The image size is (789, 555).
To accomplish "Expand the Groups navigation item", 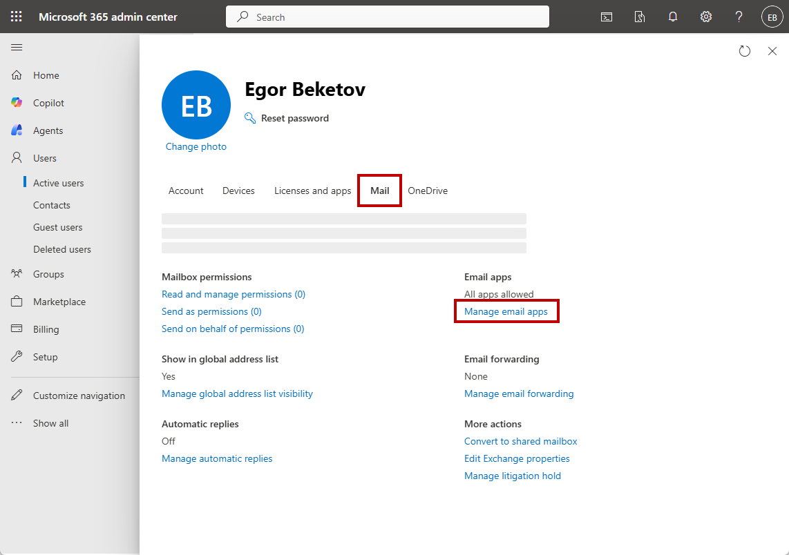I will tap(48, 274).
